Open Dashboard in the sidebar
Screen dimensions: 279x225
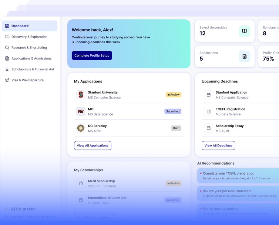29,26
